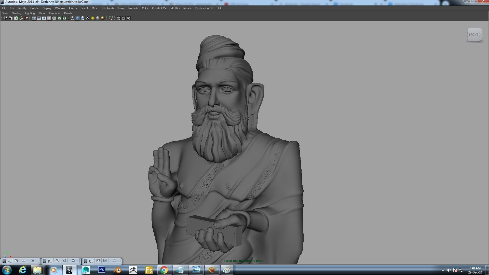Viewport: 489px width, 275px height.
Task: Toggle the Safe Action overlay
Action: point(59,18)
